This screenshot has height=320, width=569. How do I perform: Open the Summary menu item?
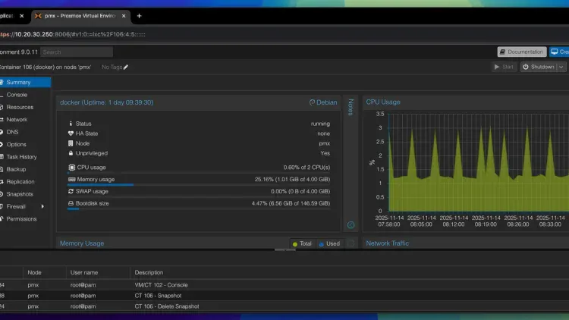(25, 83)
